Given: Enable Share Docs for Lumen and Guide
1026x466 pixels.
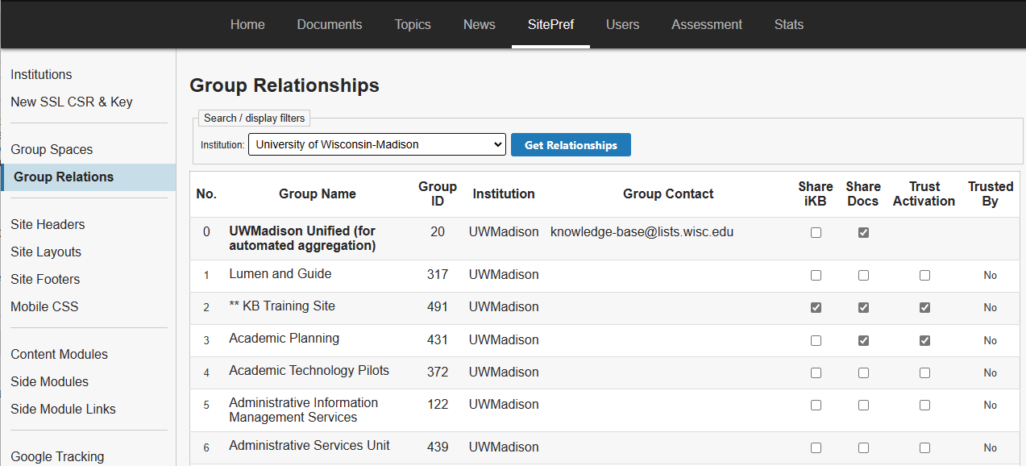Looking at the screenshot, I should 863,276.
